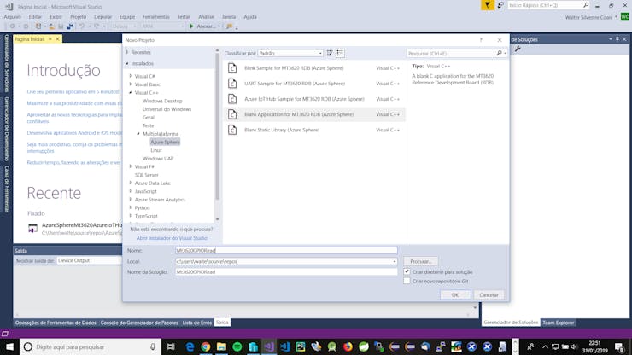Click the Pesquisar search field in dialog
Viewport: 632px width, 355px height.
[452, 53]
